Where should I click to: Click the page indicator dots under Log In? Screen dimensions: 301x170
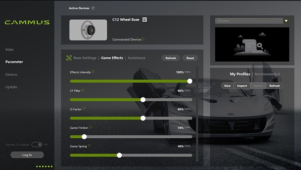click(x=44, y=167)
